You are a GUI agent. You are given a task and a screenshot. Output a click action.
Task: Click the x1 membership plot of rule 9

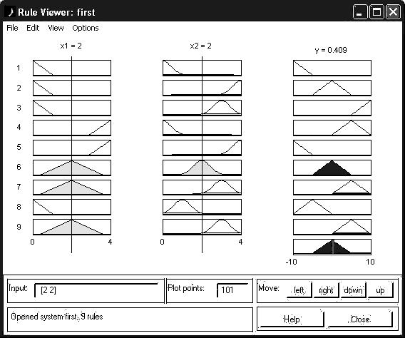(72, 227)
